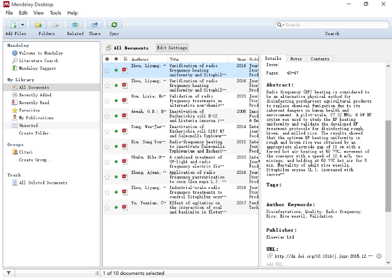Open the View menu
This screenshot has width=392, height=278.
pos(39,12)
